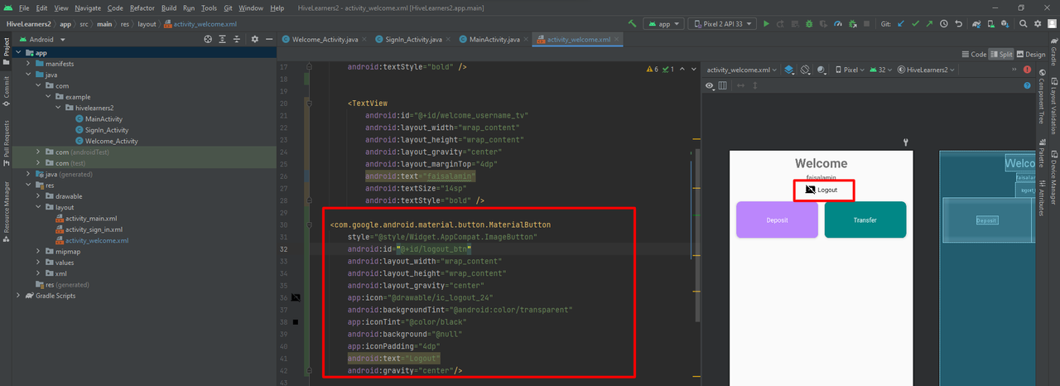
Task: Switch editor to Code view
Action: [x=974, y=54]
